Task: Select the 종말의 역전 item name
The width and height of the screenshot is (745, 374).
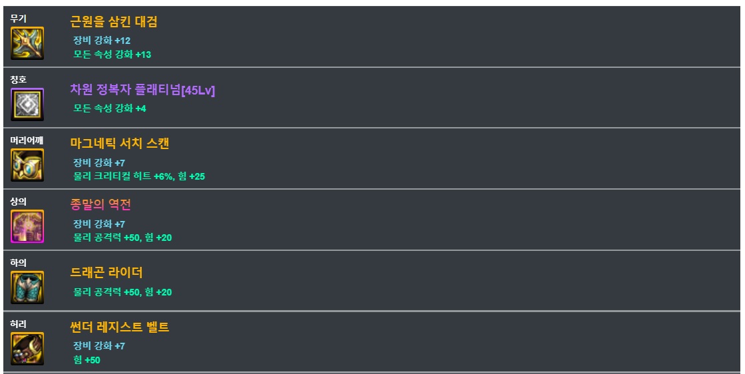Action: 101,204
